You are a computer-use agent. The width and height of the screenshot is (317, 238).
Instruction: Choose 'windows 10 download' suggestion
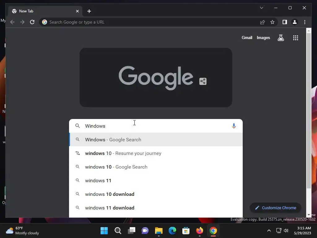(156, 194)
